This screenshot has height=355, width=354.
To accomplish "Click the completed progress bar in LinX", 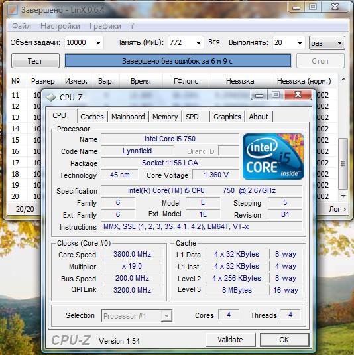I will pyautogui.click(x=178, y=61).
